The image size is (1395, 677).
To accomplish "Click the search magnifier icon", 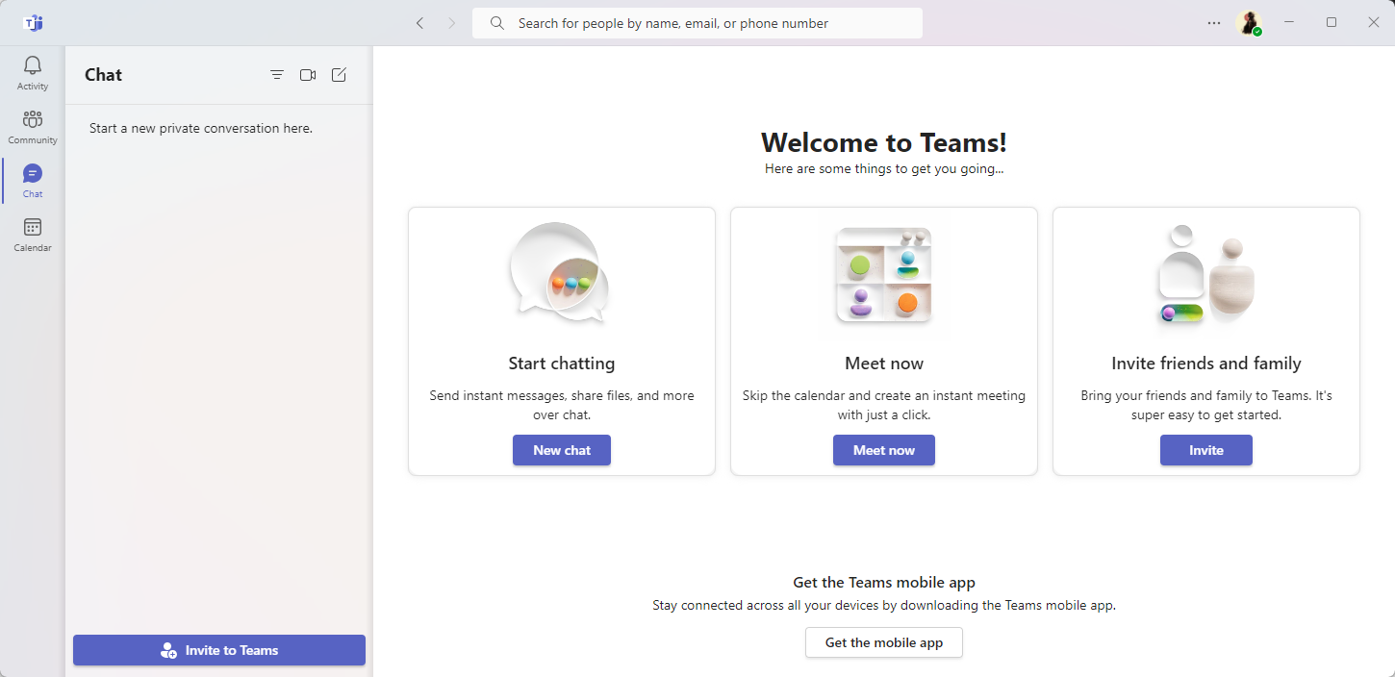I will click(497, 23).
